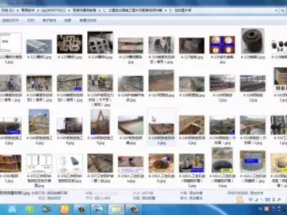
Task: Open the green 360 browser taskbar icon
Action: tap(29, 210)
